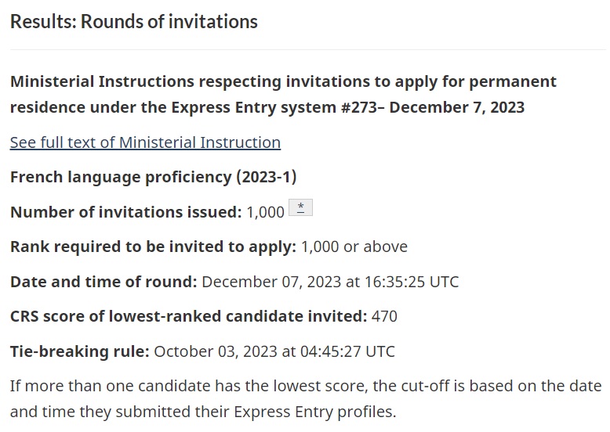Click the 1,000 or above rank value
This screenshot has height=432, width=610.
354,247
